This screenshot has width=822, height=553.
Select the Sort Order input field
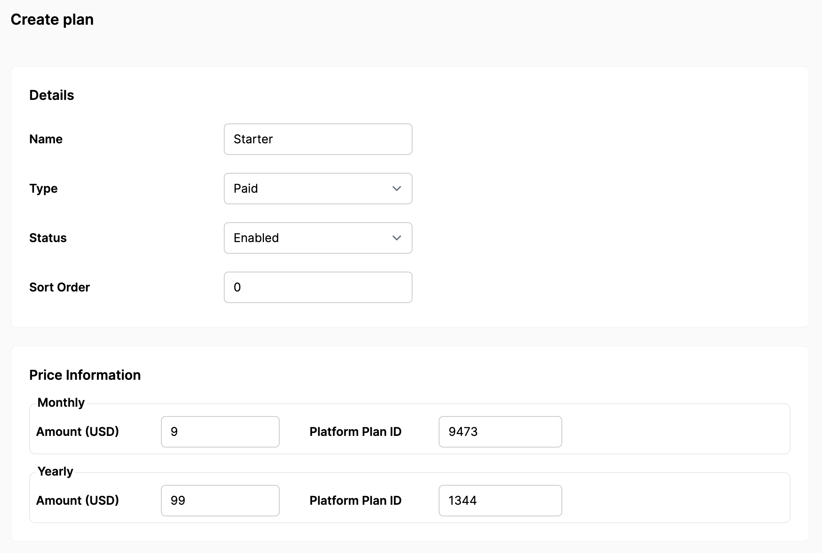(318, 287)
